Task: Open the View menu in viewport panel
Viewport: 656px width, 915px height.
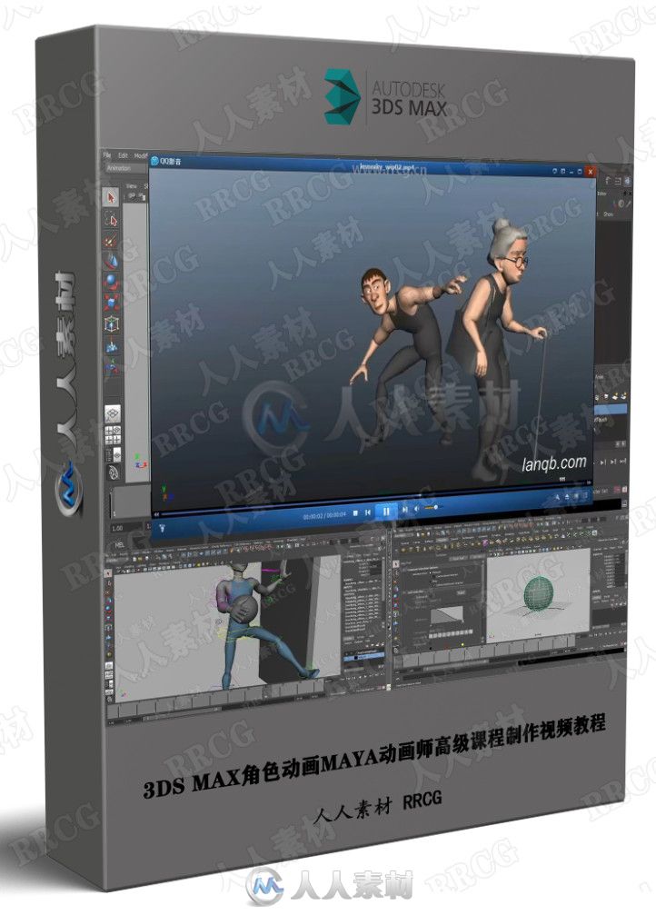Action: point(131,184)
